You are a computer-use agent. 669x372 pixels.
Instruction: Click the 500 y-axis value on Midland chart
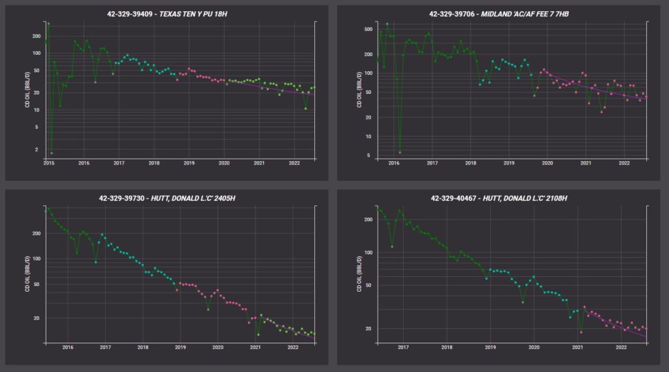pos(368,29)
